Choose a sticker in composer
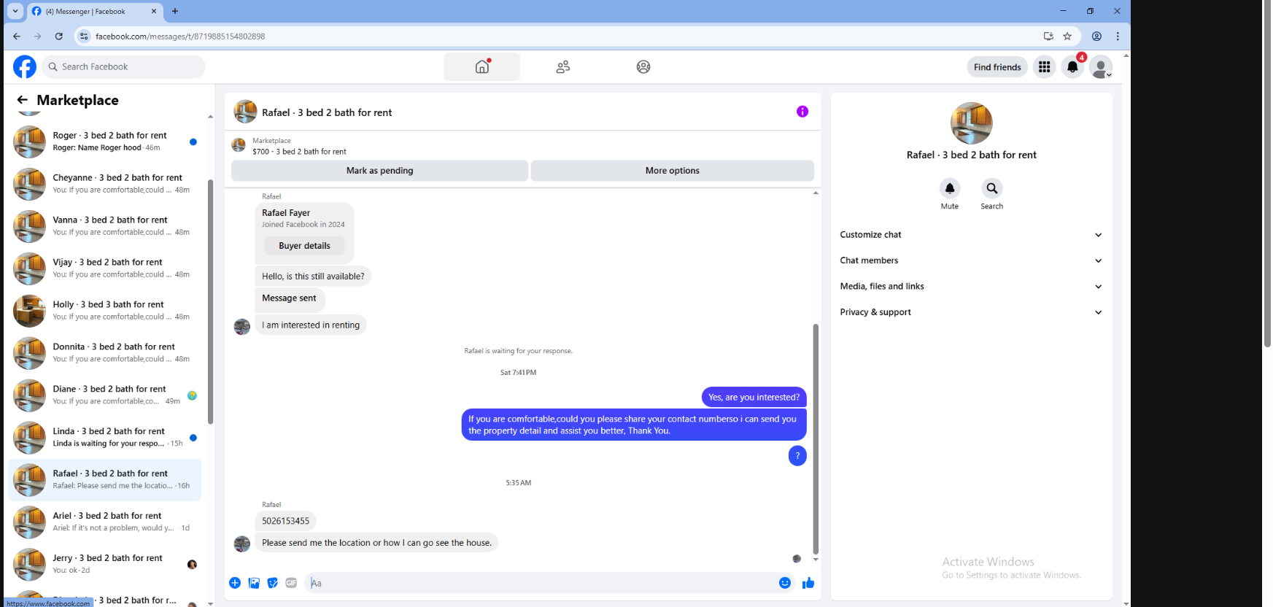 273,583
